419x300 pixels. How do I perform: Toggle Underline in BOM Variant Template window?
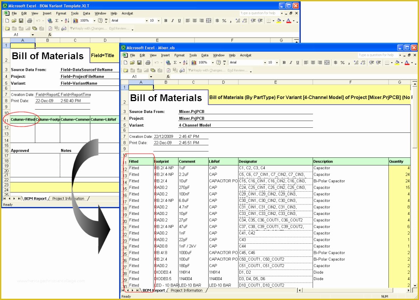pyautogui.click(x=179, y=21)
